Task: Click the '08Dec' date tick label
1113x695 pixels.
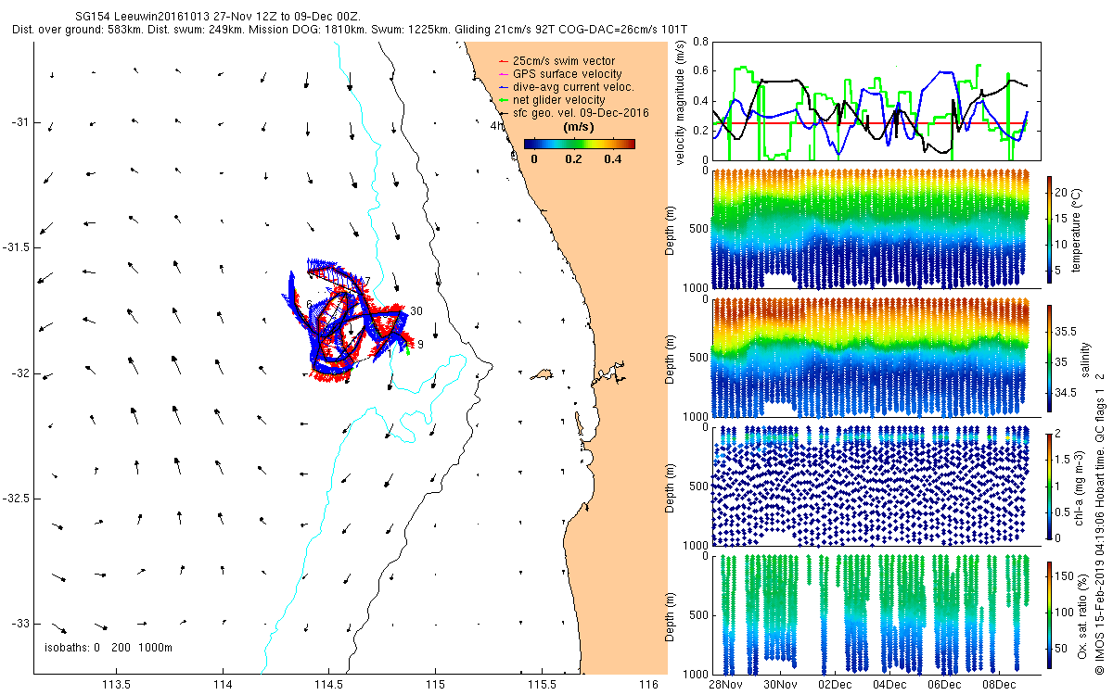Action: click(x=999, y=685)
